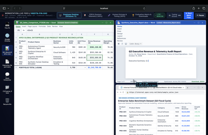Image resolution: width=208 pixels, height=135 pixels.
Task: Click internal browser back arrow
Action: point(118,92)
